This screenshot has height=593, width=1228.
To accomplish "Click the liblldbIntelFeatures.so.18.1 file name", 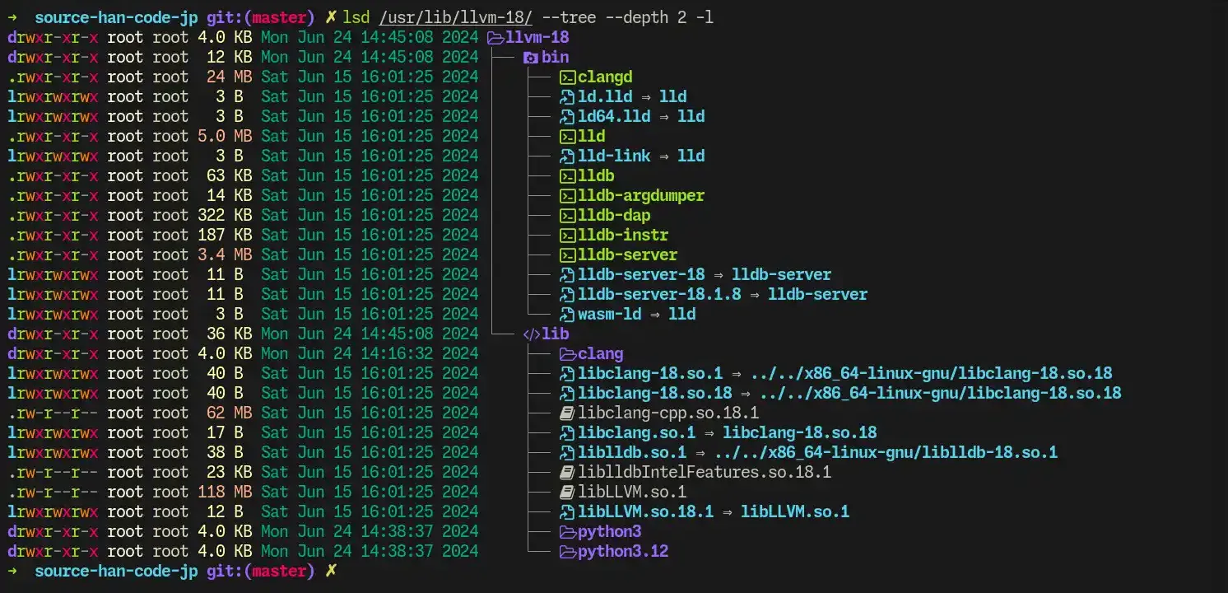I will (705, 472).
